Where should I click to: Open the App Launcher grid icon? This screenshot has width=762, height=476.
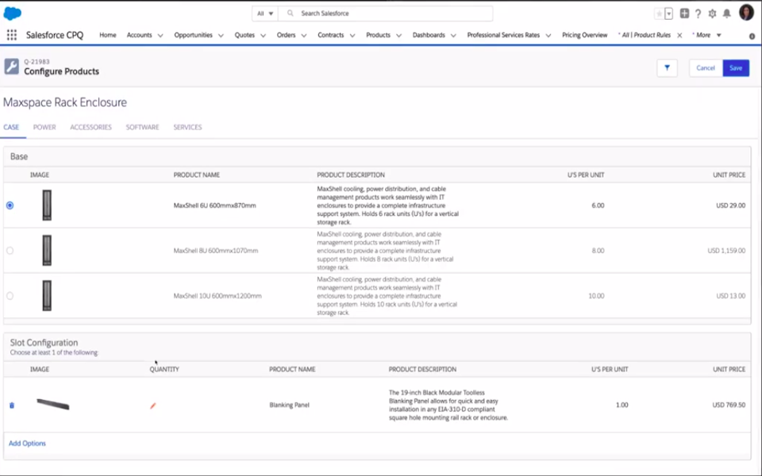tap(12, 35)
